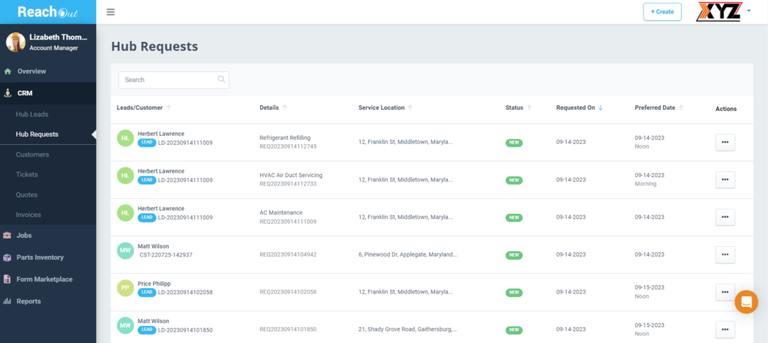Click HL avatar in AC Maintenance row
The image size is (768, 343).
pyautogui.click(x=125, y=212)
